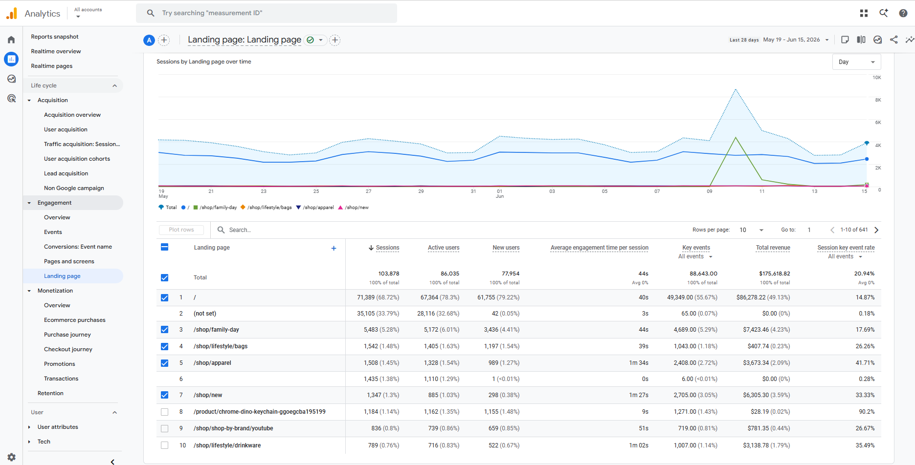The width and height of the screenshot is (915, 465).
Task: Click the report status green check icon
Action: (x=311, y=40)
